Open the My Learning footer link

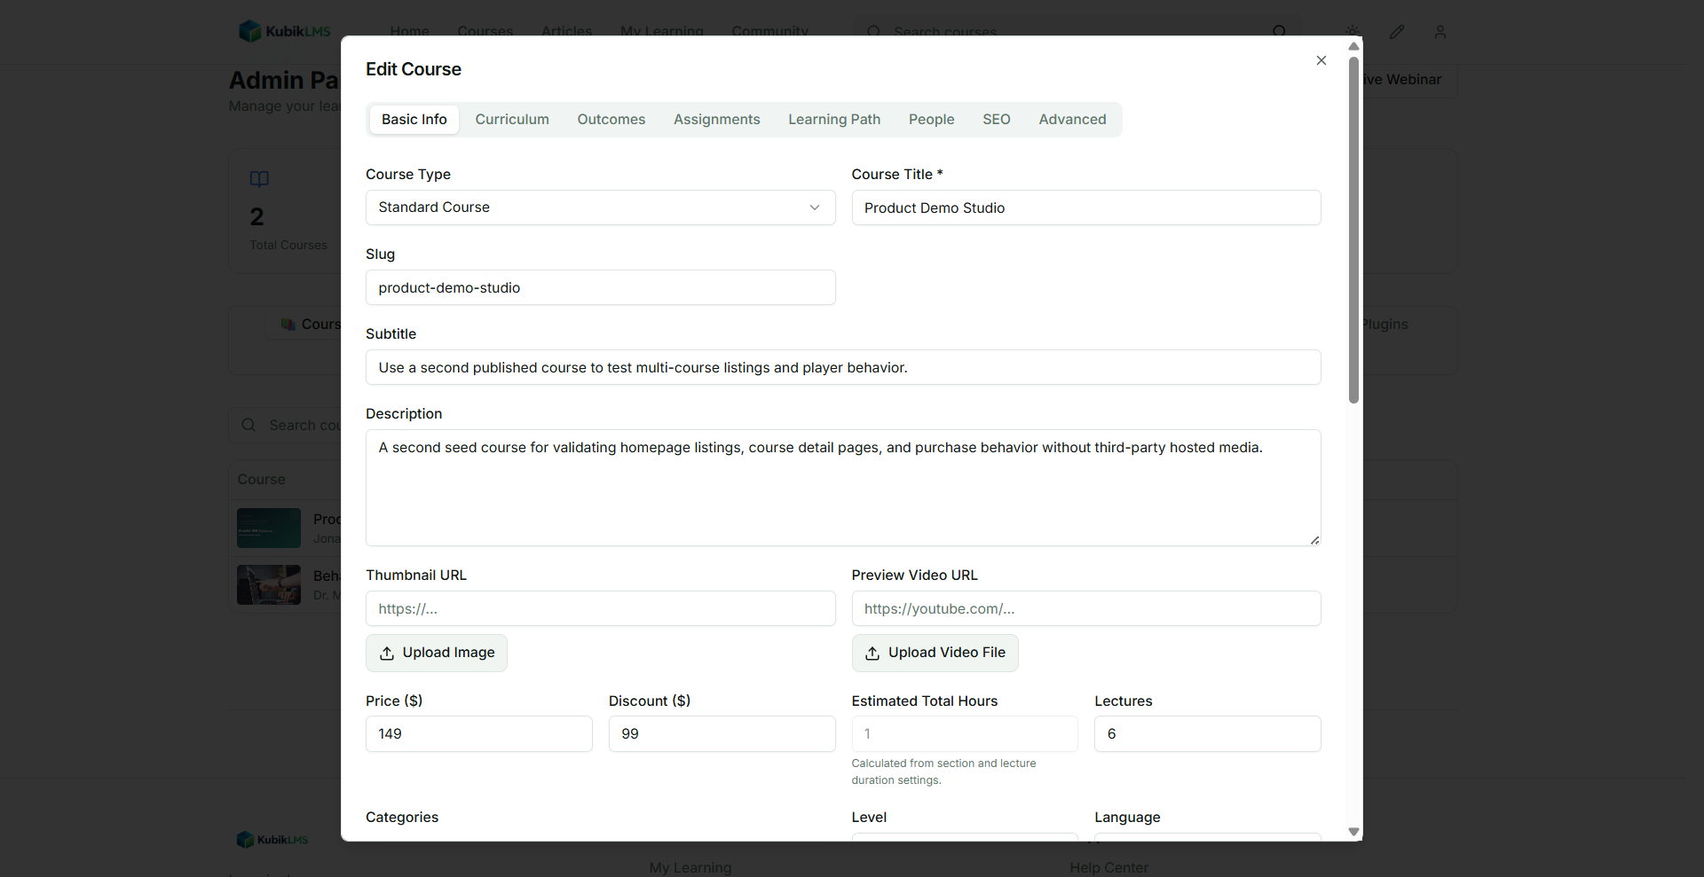690,867
